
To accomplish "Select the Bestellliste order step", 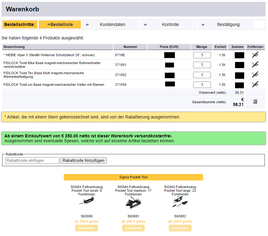I will click(60, 24).
